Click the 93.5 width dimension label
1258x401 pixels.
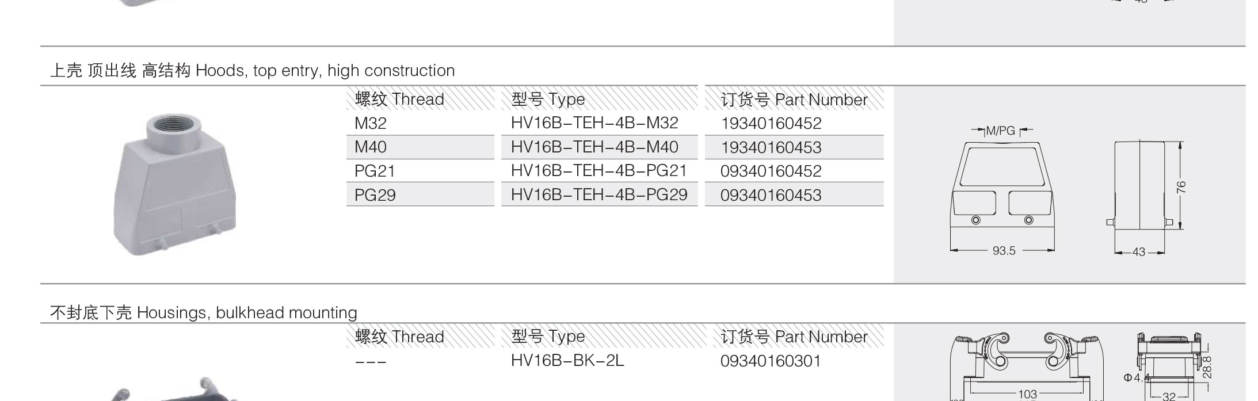(1004, 251)
